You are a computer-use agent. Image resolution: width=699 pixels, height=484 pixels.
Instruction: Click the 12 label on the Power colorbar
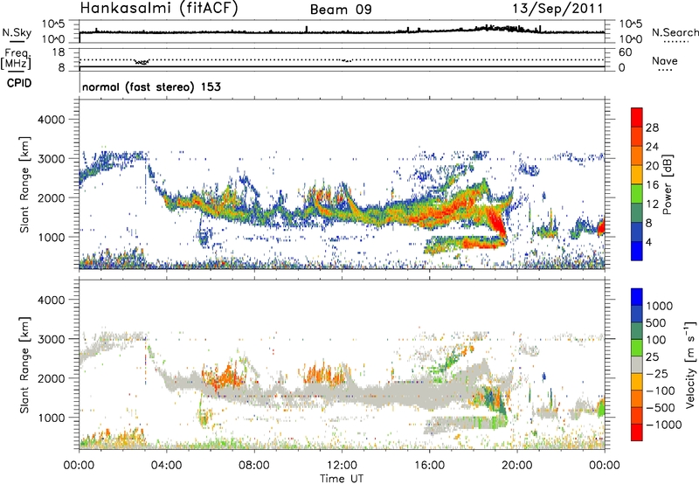652,204
